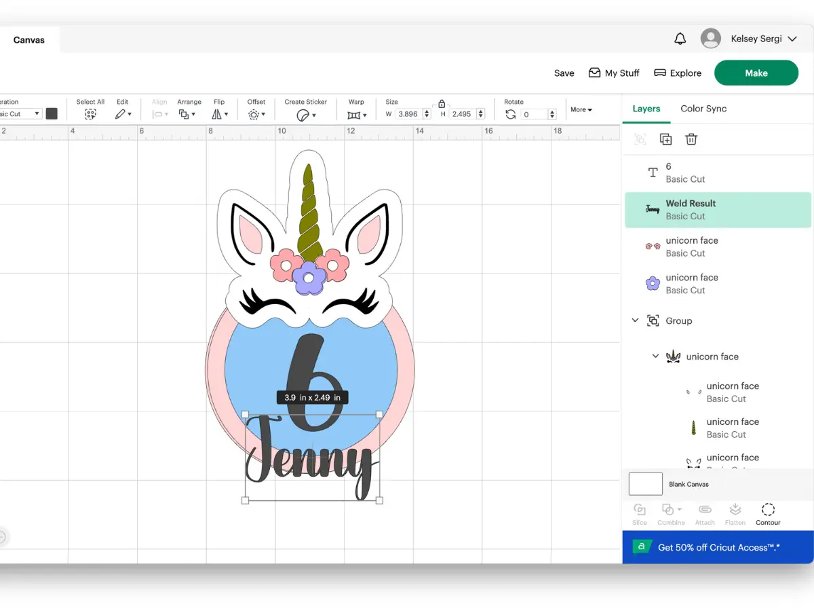Image resolution: width=814 pixels, height=611 pixels.
Task: Click the Explore machine icon
Action: click(x=660, y=73)
